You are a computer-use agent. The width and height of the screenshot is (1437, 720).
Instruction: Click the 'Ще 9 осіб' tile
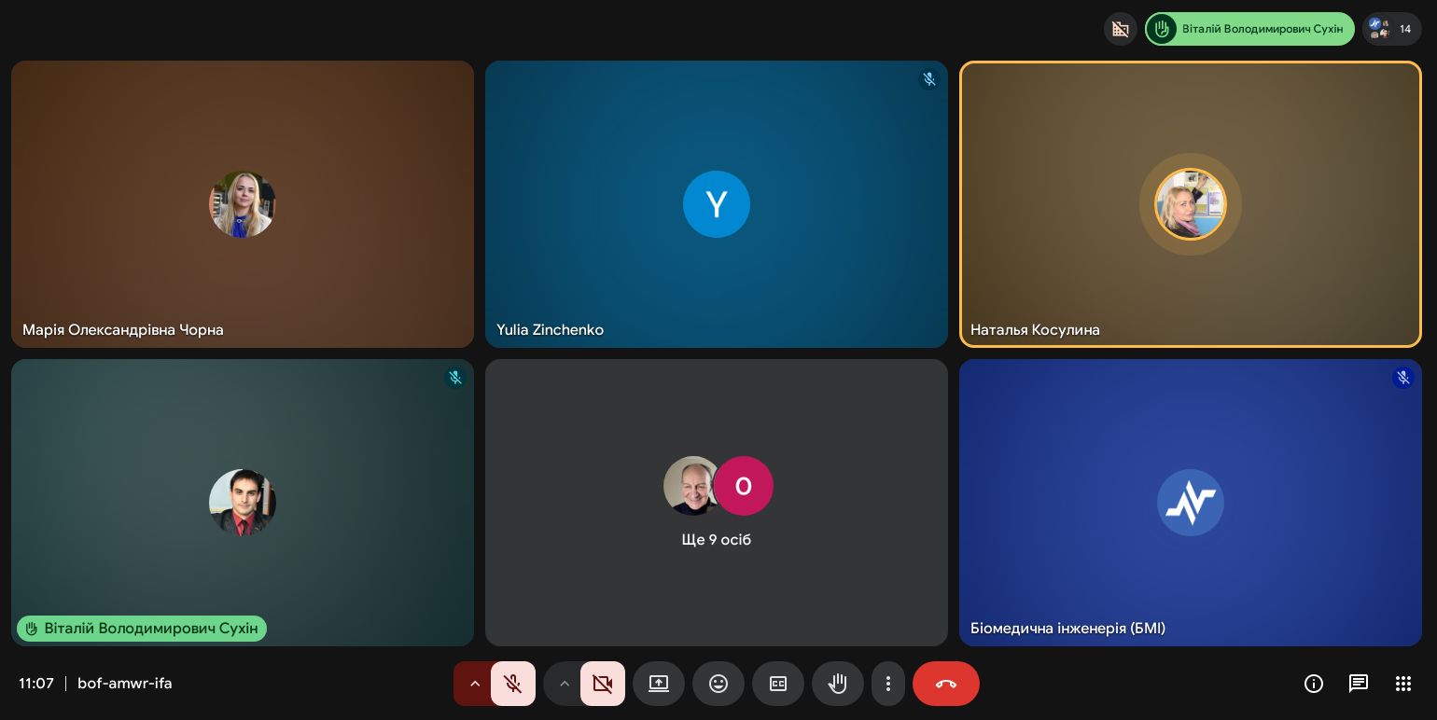pos(717,503)
